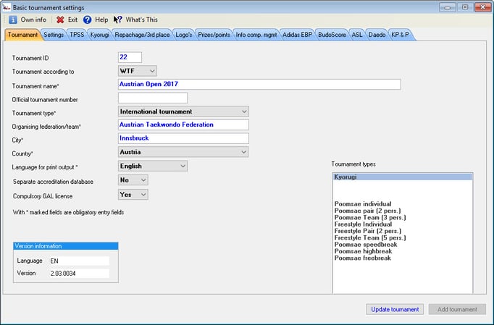Change the Compulsory GAL license setting

pos(143,195)
